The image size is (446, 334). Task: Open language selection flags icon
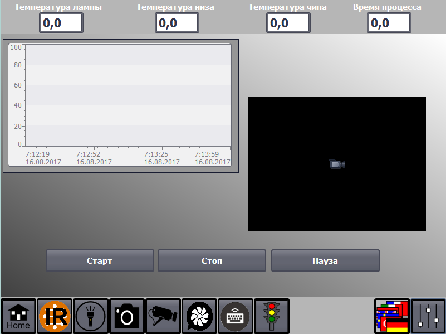pos(392,316)
